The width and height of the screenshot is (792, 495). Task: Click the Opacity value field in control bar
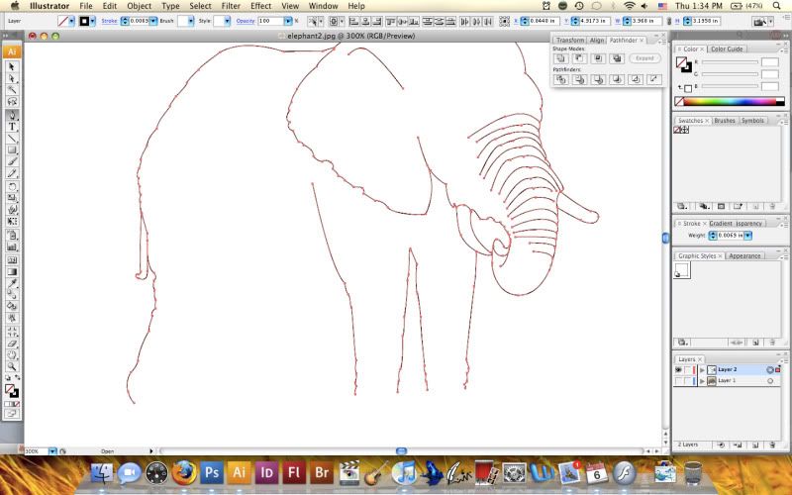point(268,21)
